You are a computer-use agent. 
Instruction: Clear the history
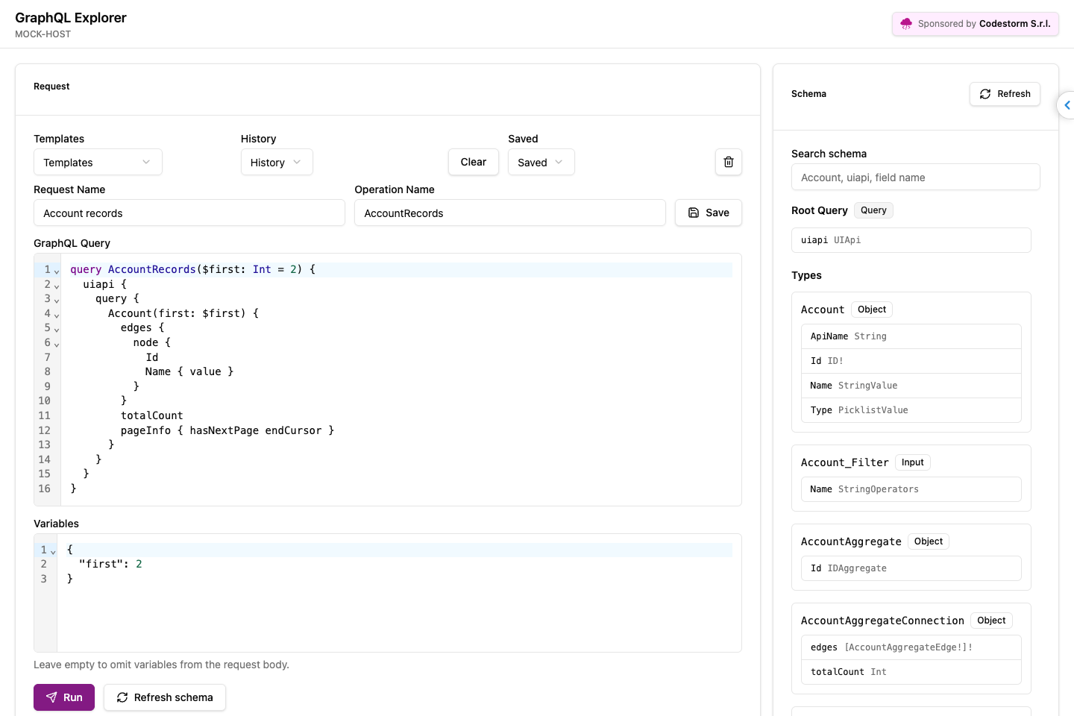pos(474,162)
